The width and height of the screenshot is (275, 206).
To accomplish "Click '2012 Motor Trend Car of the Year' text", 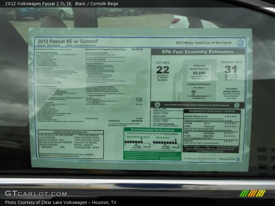I will click(203, 43).
